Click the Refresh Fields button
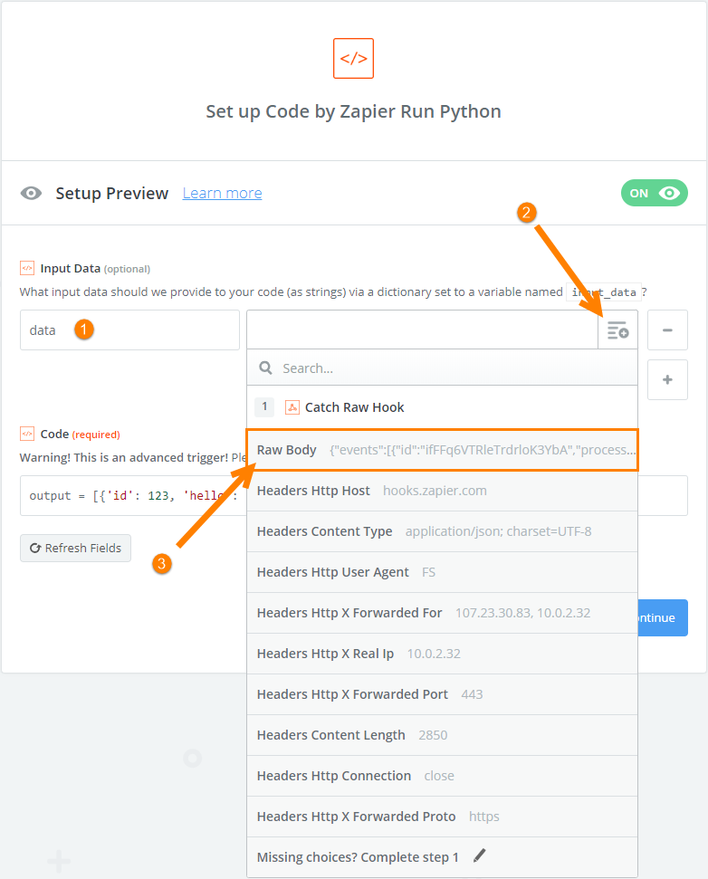Viewport: 708px width, 879px height. [76, 548]
